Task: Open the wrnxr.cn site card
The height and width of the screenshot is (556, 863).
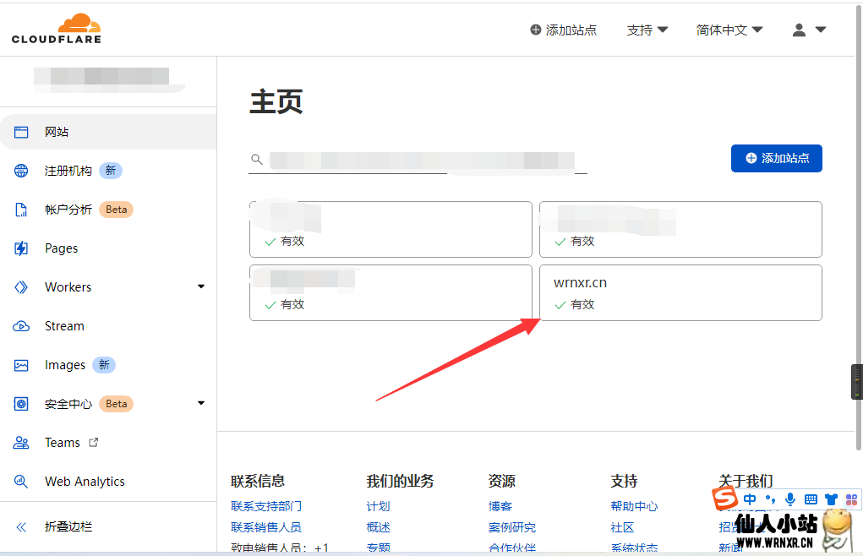Action: (x=680, y=292)
